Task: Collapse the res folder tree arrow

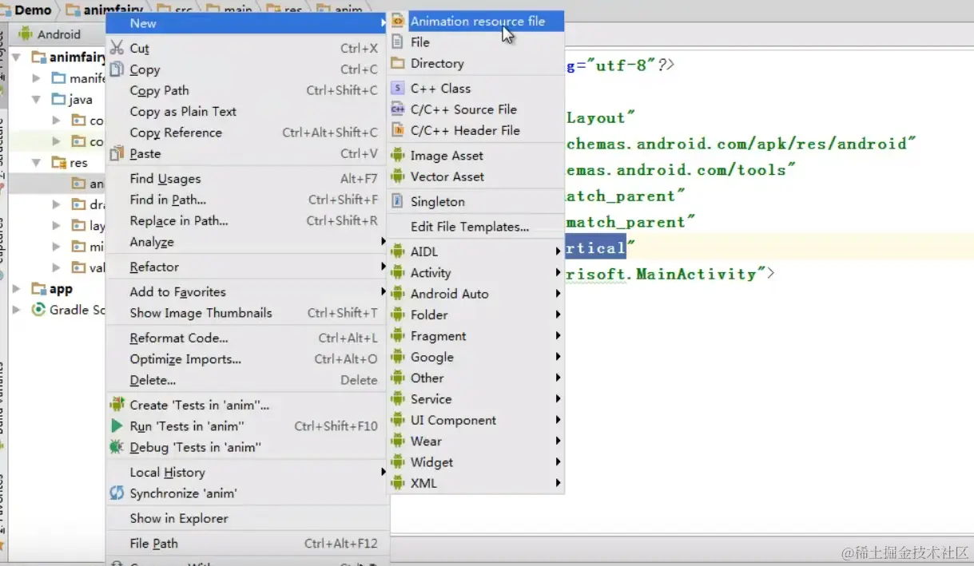Action: pos(36,162)
